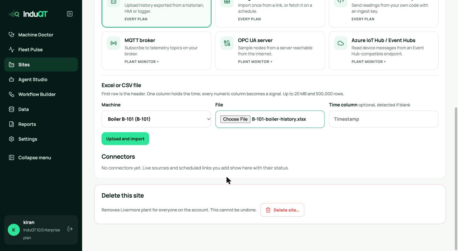Click the trash icon on Delete site
This screenshot has height=251, width=458.
(268, 210)
